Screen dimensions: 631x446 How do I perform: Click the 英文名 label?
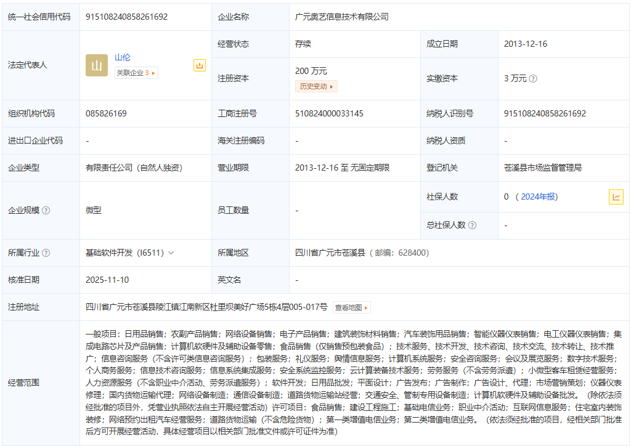pyautogui.click(x=229, y=280)
